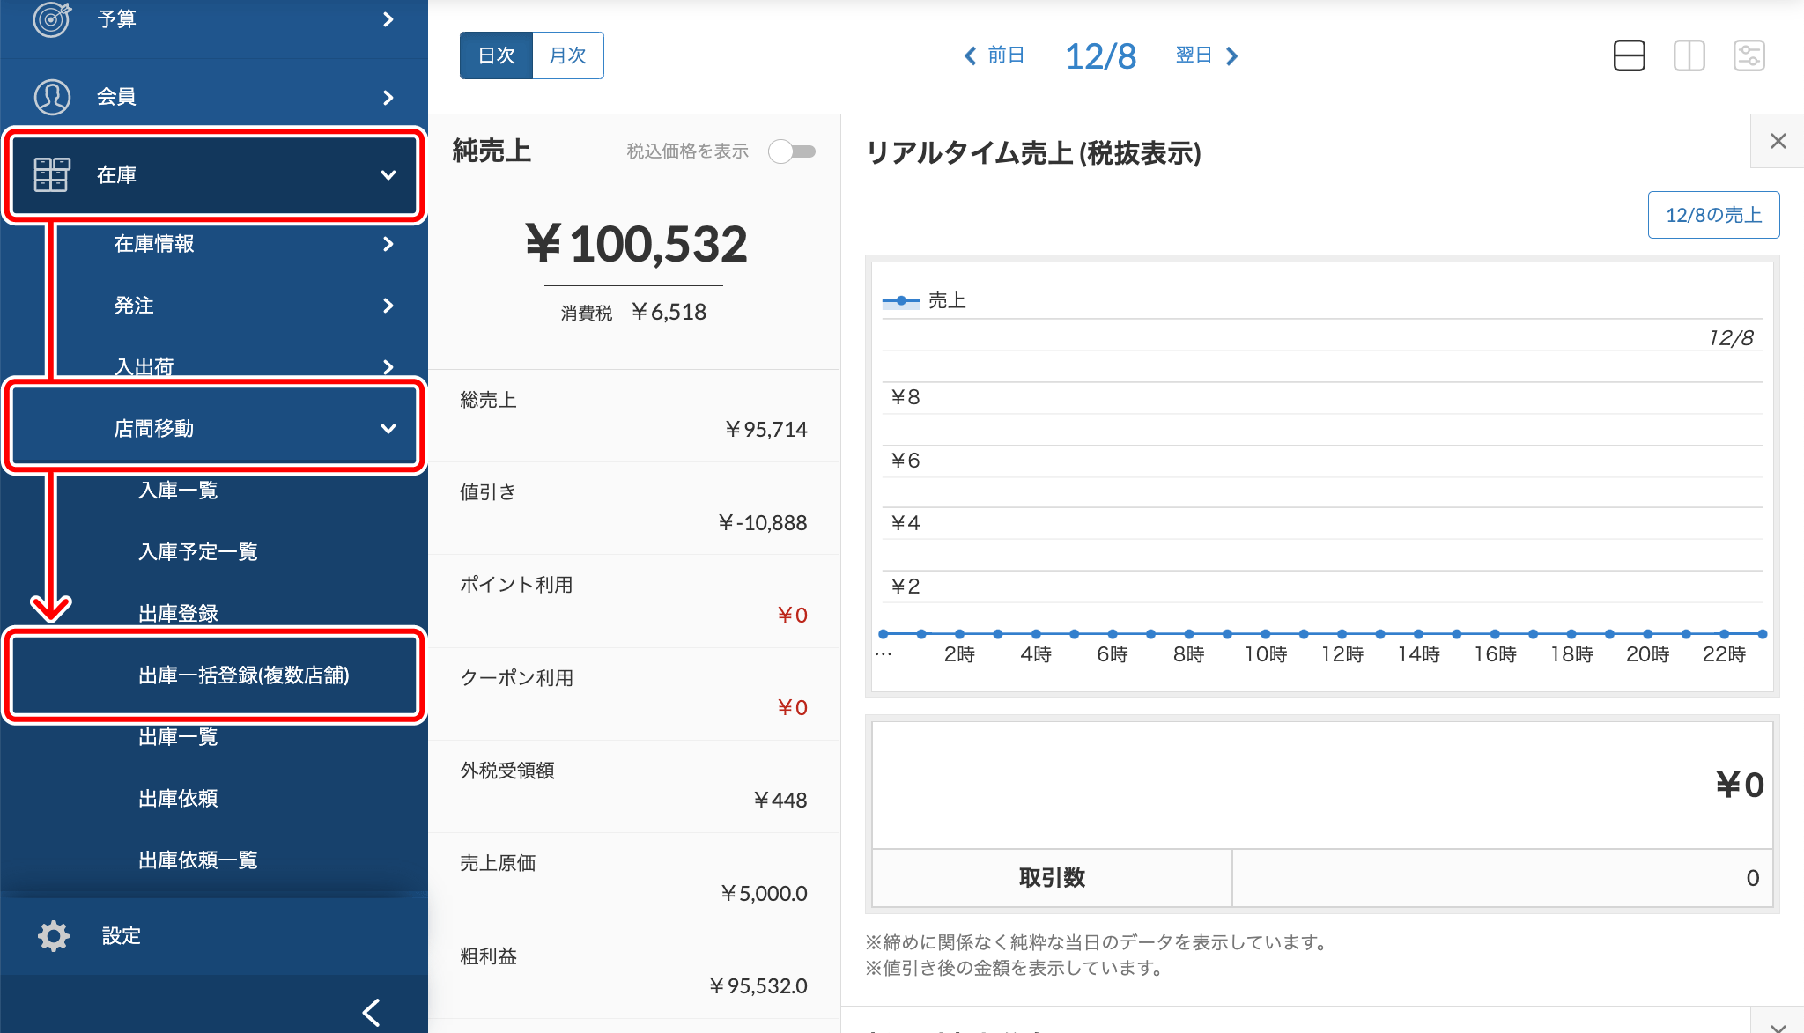The height and width of the screenshot is (1033, 1804).
Task: Open the 入庫予定一覧 menu item
Action: pos(197,552)
